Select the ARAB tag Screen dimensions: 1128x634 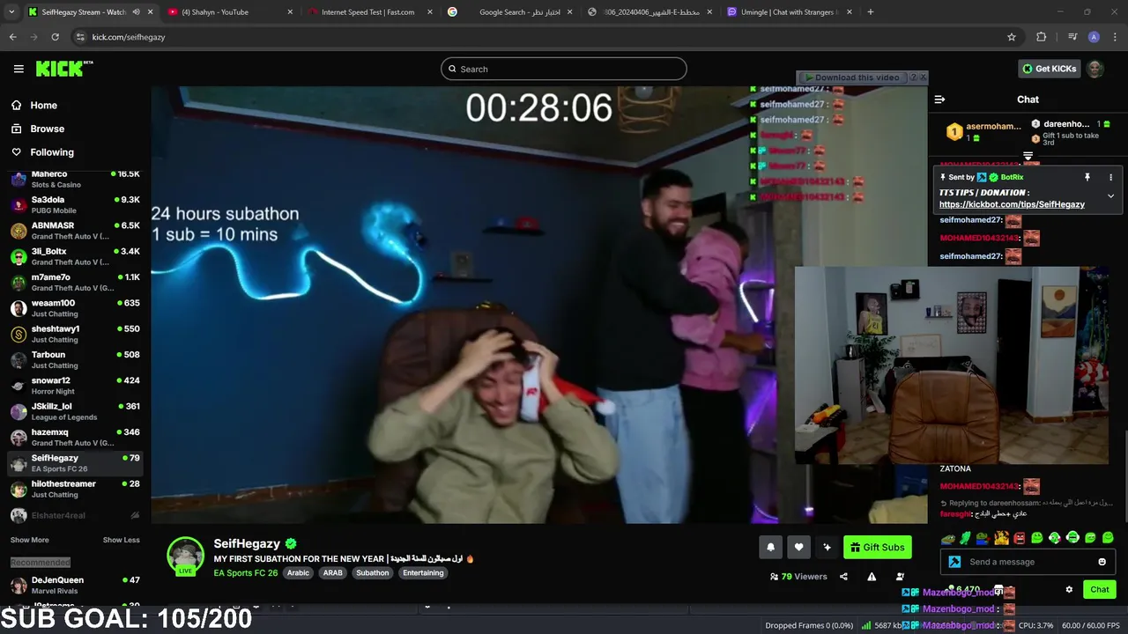[x=332, y=573]
